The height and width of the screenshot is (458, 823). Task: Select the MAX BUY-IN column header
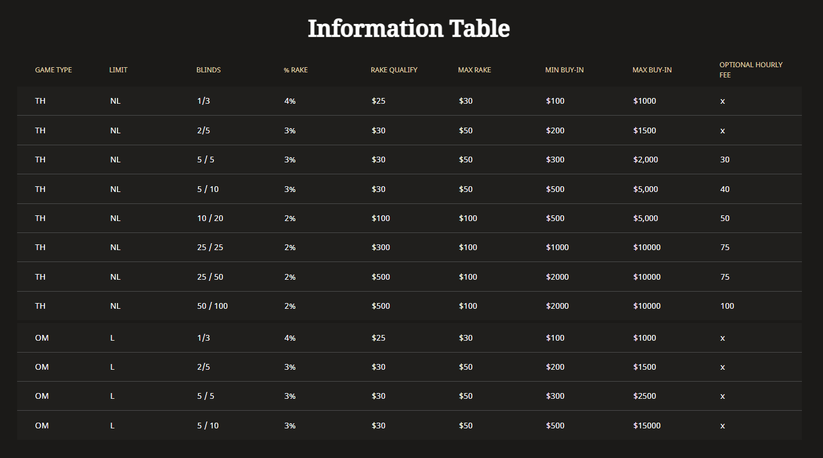coord(651,70)
